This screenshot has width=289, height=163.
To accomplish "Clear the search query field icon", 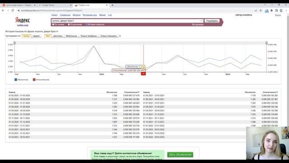I will (201, 21).
